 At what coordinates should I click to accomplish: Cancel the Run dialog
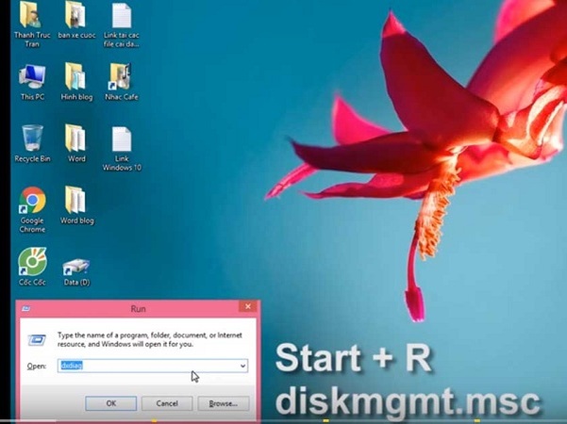167,403
